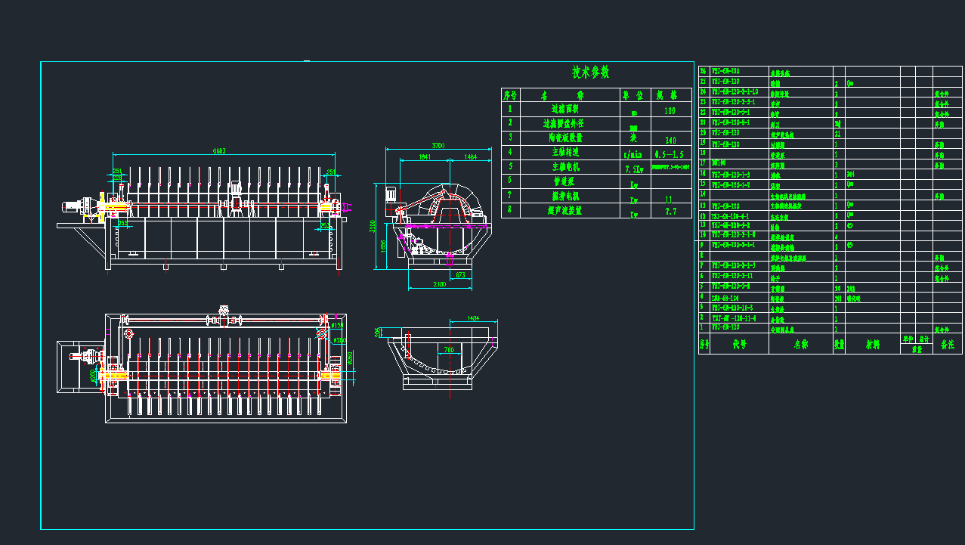Click row number '17' in the parts list
Viewport: 965px width, 545px height.
(x=703, y=163)
